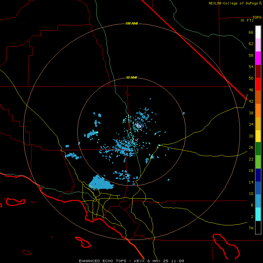Click the "100 NMI" range ring label

pos(131,23)
